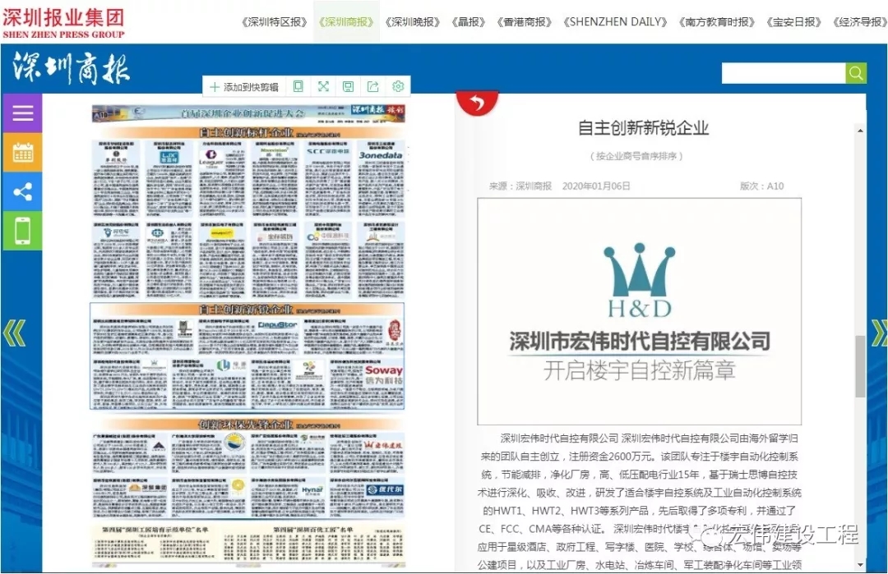Click the Hynar article block on page
The height and width of the screenshot is (574, 888).
288,498
